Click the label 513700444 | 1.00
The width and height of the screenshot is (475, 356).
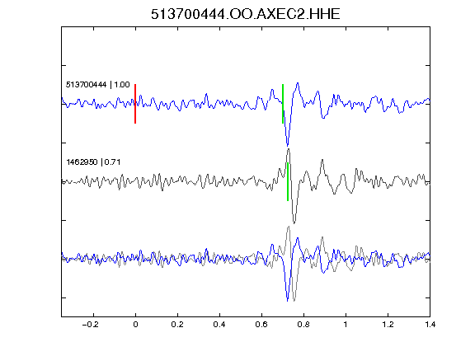click(x=98, y=84)
